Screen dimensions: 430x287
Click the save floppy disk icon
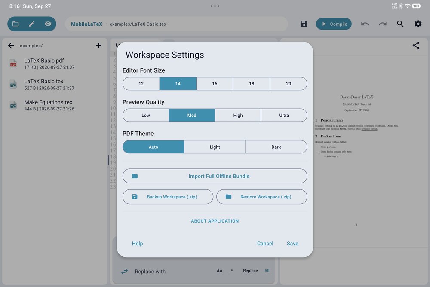pyautogui.click(x=304, y=24)
